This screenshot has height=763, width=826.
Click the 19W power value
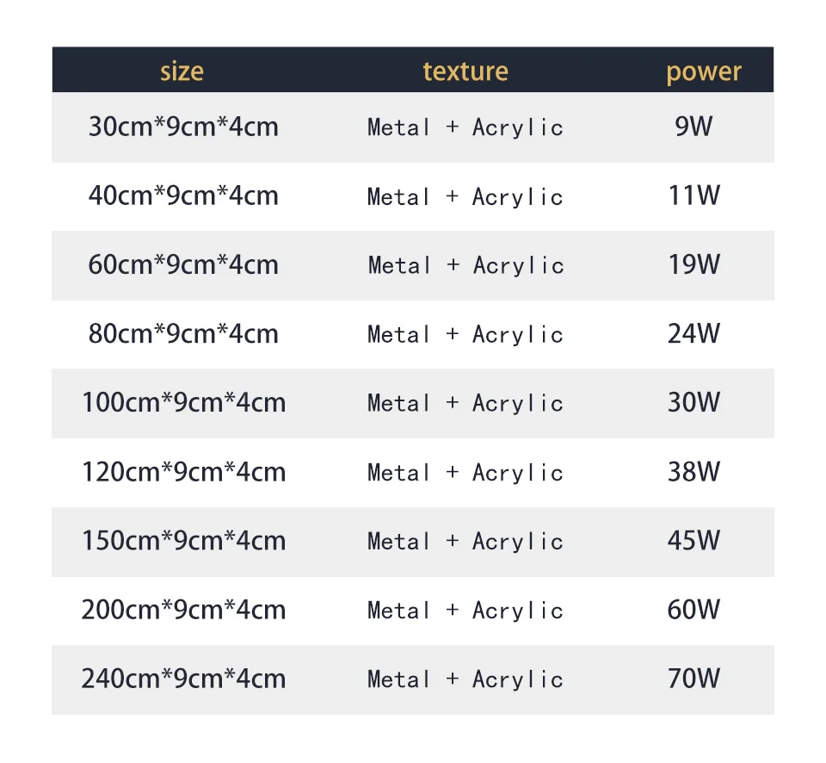(693, 264)
